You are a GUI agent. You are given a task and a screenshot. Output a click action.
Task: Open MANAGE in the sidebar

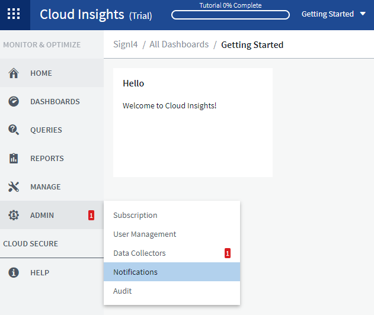(52, 187)
